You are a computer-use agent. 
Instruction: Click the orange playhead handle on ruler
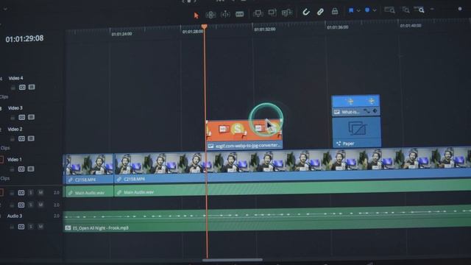click(205, 26)
